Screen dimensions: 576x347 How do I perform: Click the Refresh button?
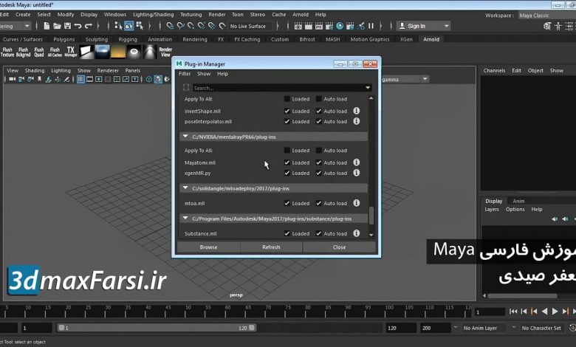pyautogui.click(x=271, y=247)
